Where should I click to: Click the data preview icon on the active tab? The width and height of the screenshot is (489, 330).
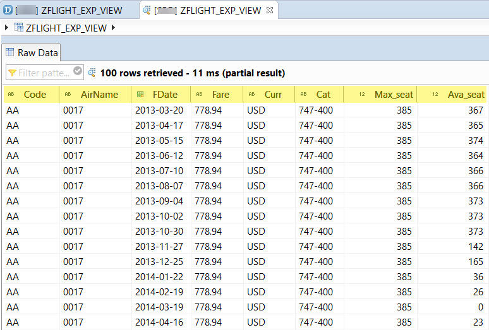click(147, 10)
